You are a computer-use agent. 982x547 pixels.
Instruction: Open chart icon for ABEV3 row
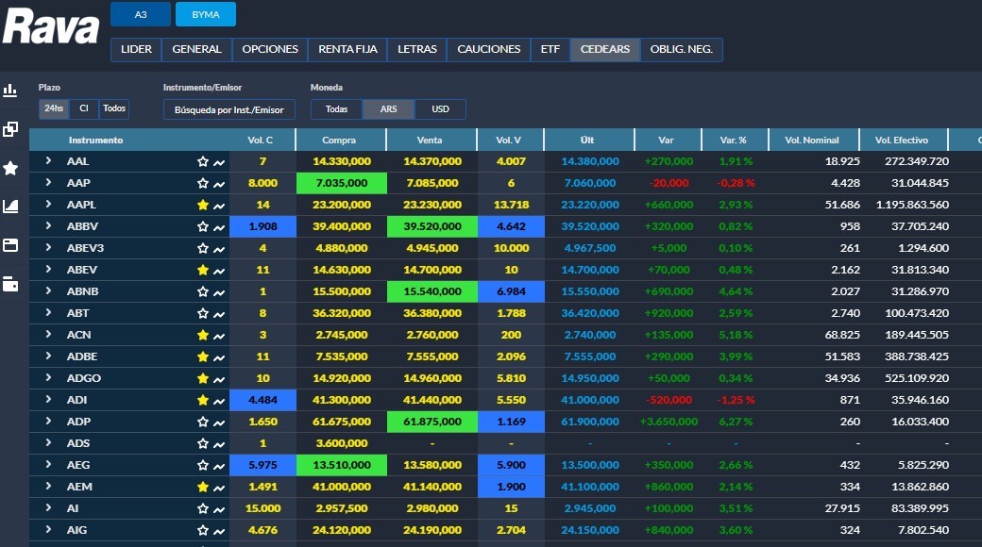pyautogui.click(x=218, y=249)
